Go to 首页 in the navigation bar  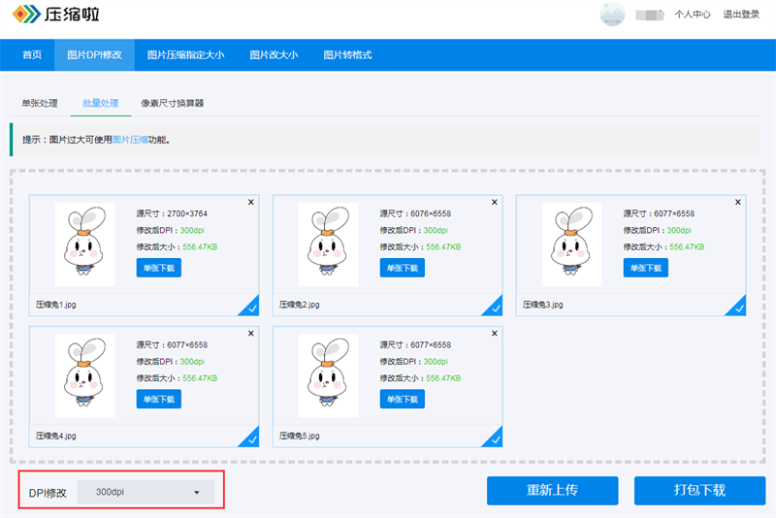tap(32, 55)
